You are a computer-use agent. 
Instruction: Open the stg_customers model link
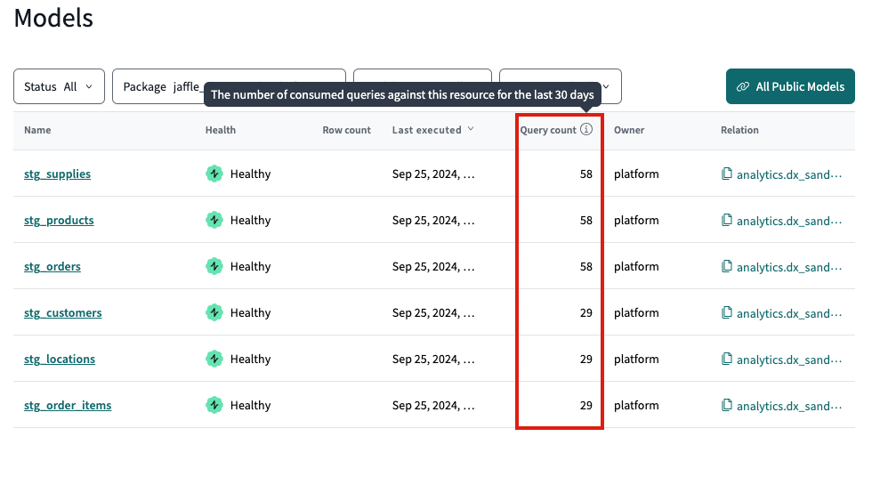(62, 313)
